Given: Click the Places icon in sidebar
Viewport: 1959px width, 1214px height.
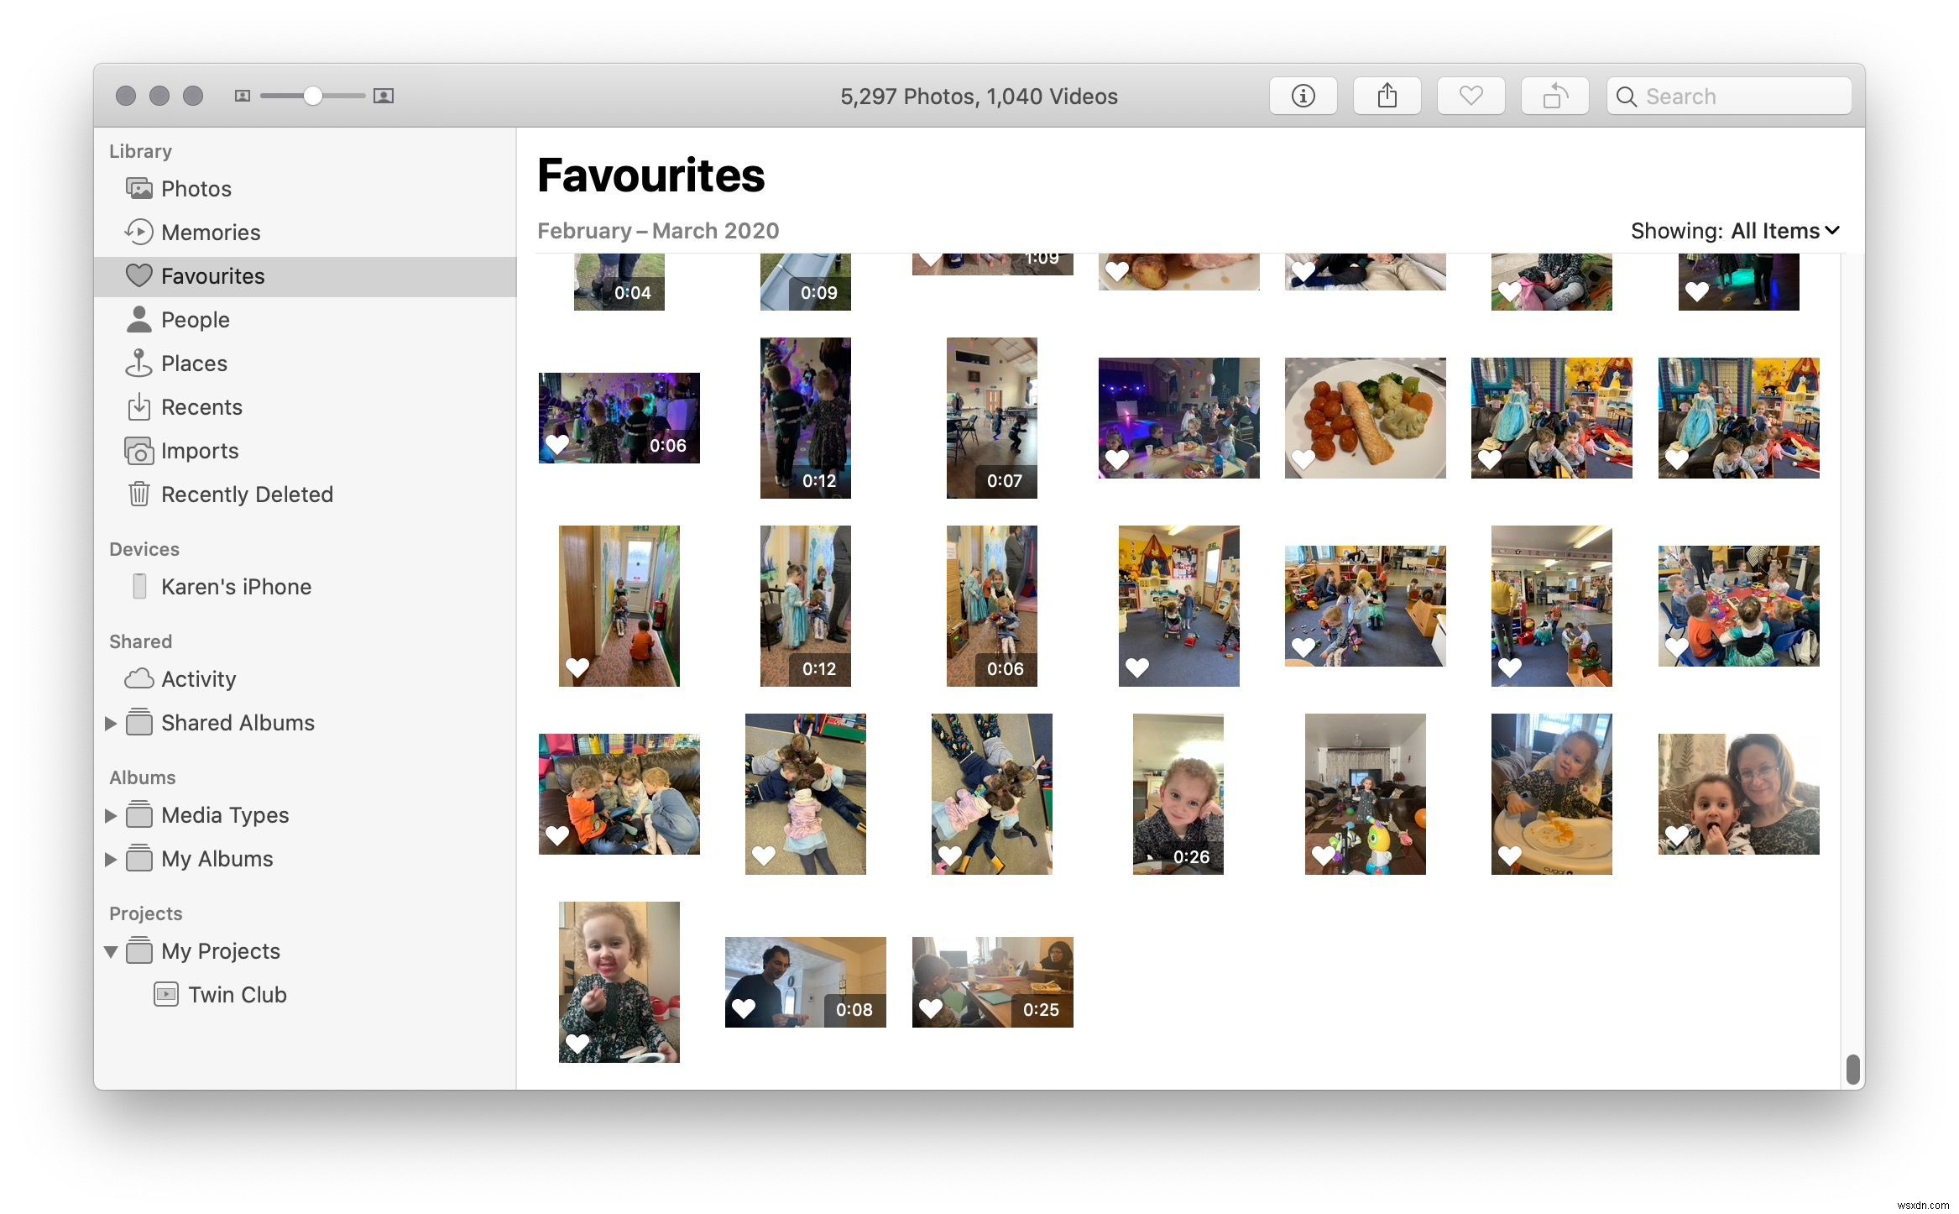Looking at the screenshot, I should tap(138, 363).
